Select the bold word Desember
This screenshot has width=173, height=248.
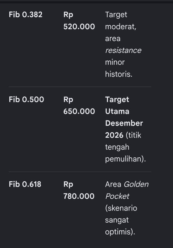[x=124, y=123]
